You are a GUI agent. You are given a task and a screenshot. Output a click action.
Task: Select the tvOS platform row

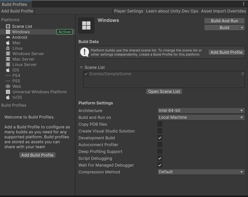pyautogui.click(x=37, y=97)
